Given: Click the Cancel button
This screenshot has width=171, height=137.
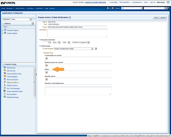Looking at the screenshot, I should 163,17.
